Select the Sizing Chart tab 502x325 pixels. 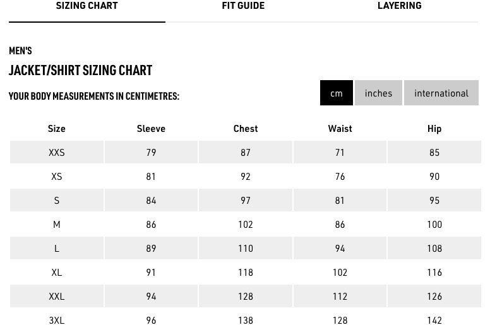pyautogui.click(x=87, y=6)
